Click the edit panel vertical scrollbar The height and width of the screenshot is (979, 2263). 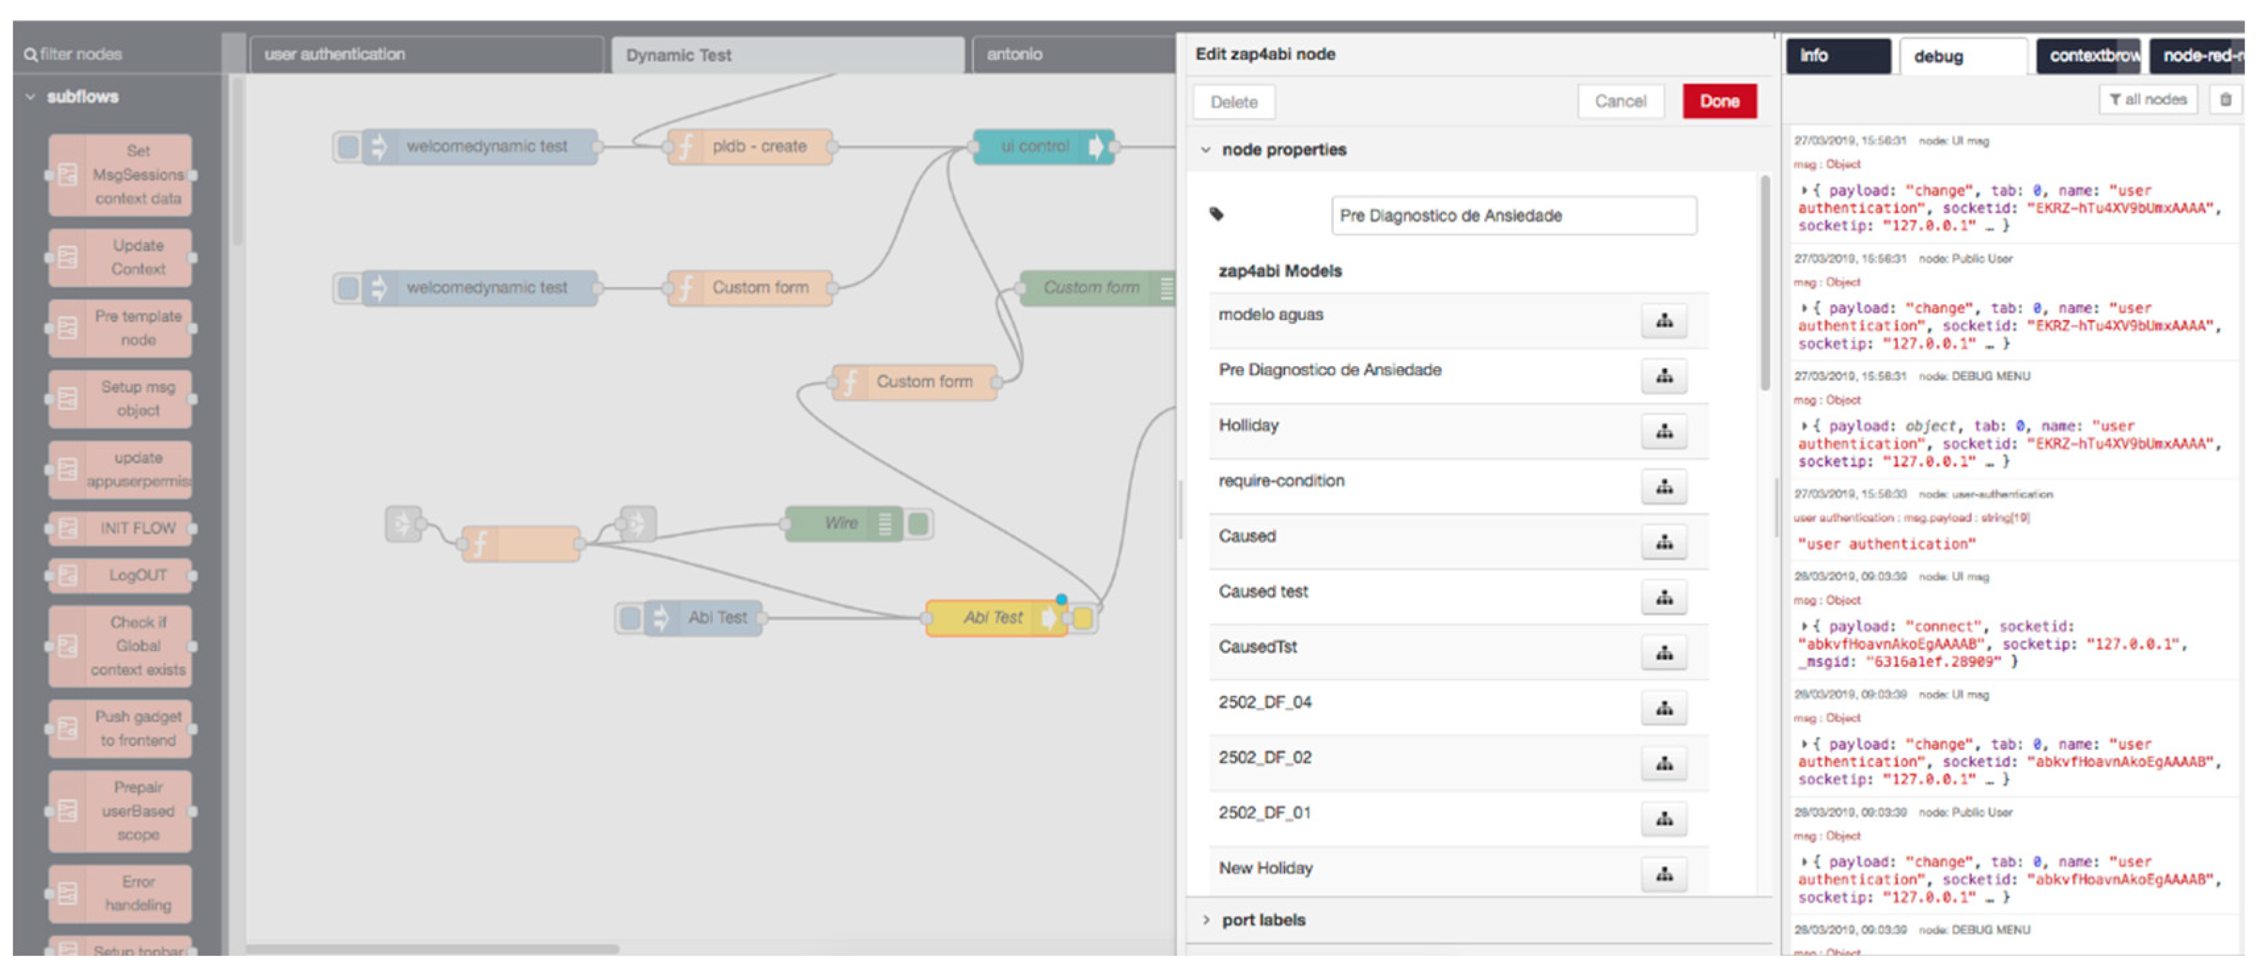click(1765, 281)
